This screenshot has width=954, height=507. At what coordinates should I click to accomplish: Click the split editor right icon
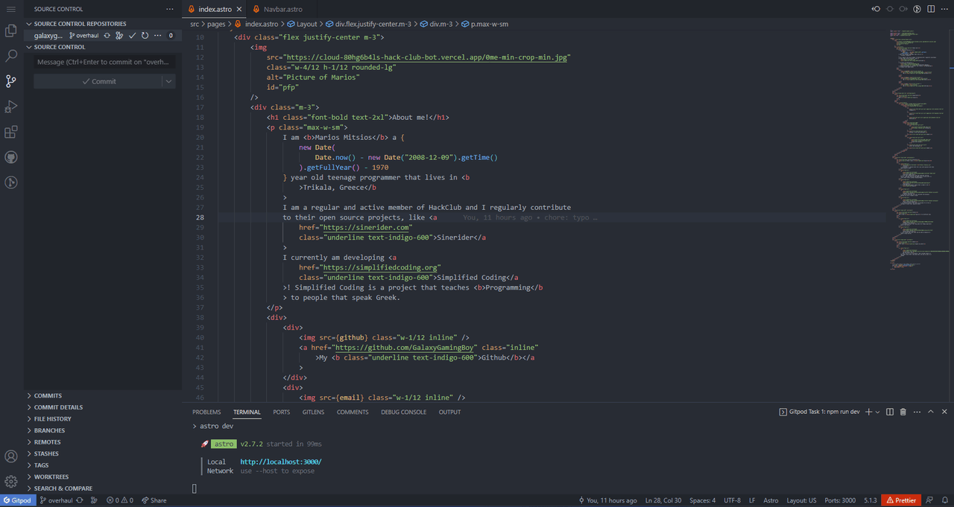pos(930,9)
